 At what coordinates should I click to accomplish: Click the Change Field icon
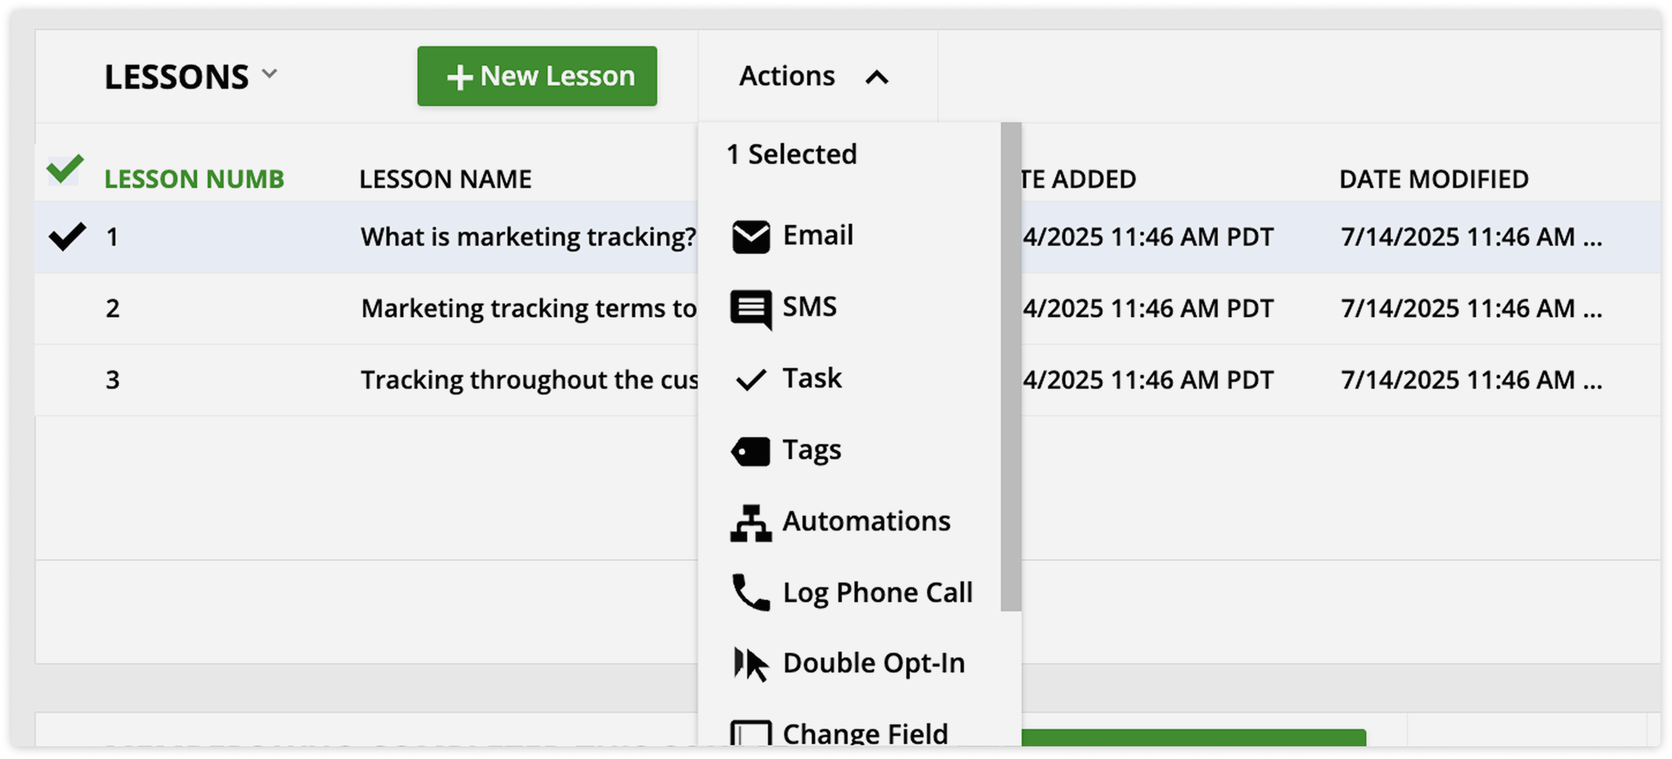click(x=751, y=734)
